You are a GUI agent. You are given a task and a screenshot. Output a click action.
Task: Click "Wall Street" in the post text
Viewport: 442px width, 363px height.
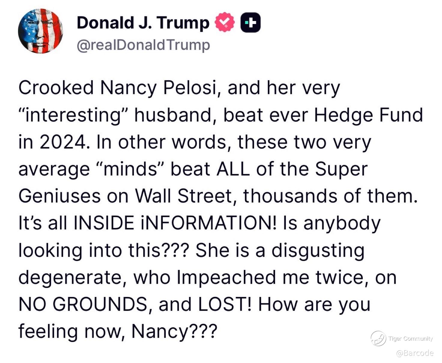point(183,196)
